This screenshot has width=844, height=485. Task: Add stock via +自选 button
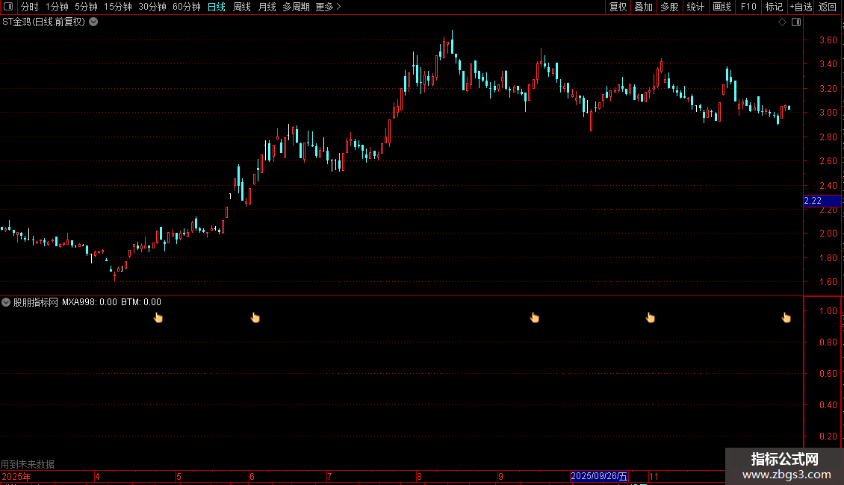801,7
